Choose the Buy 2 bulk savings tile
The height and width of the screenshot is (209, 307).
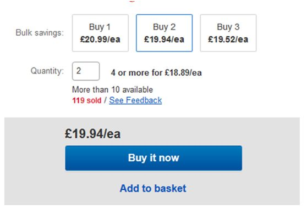click(x=165, y=33)
